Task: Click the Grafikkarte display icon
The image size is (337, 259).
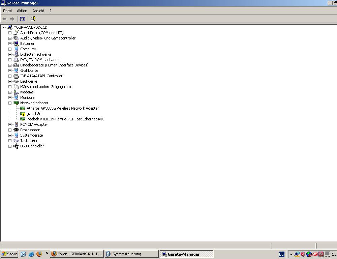Action: pos(16,70)
